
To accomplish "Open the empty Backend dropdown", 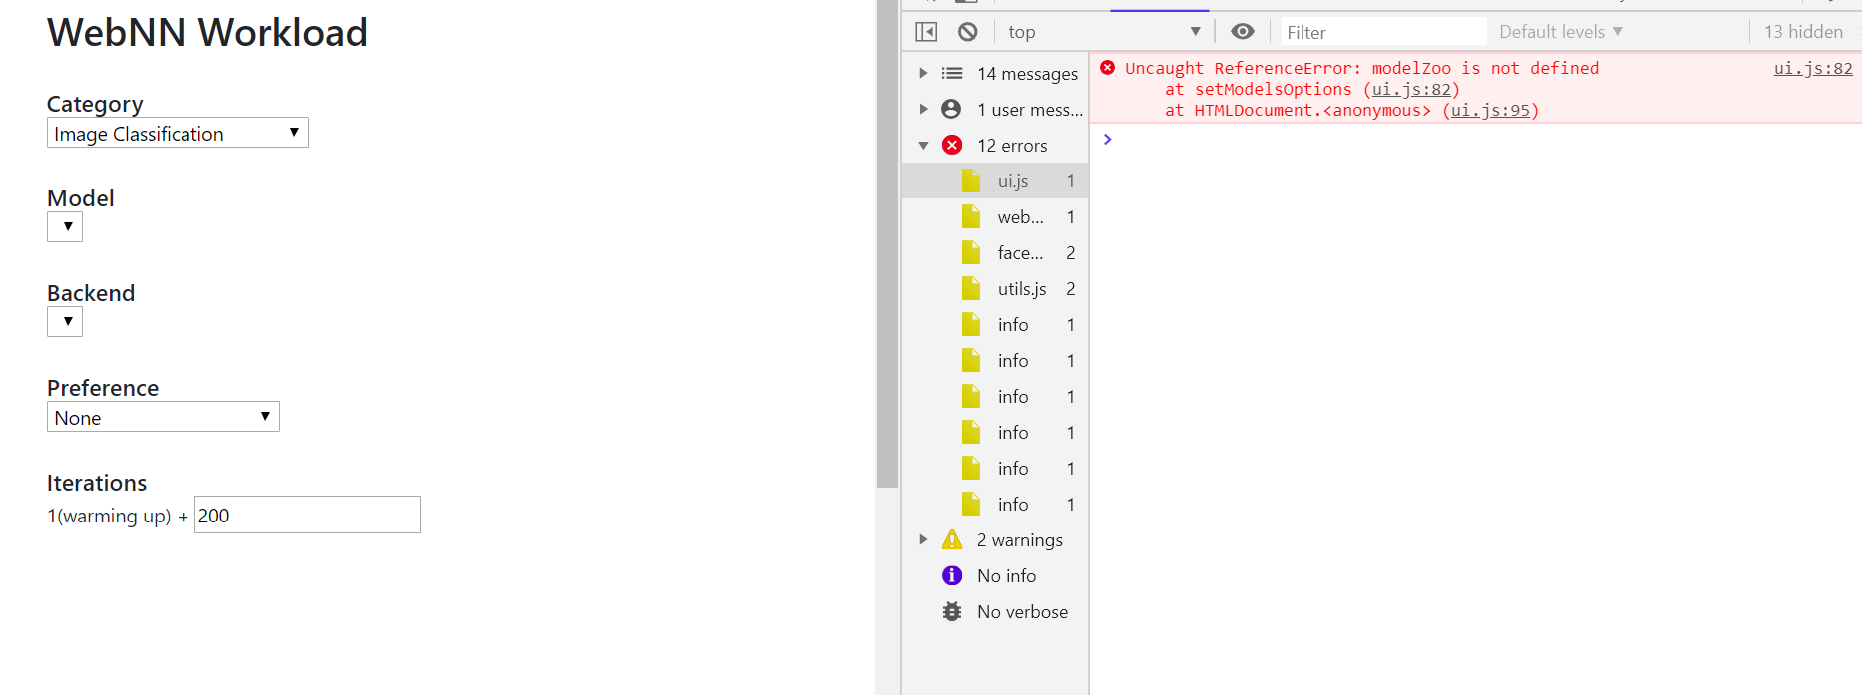I will pos(65,322).
